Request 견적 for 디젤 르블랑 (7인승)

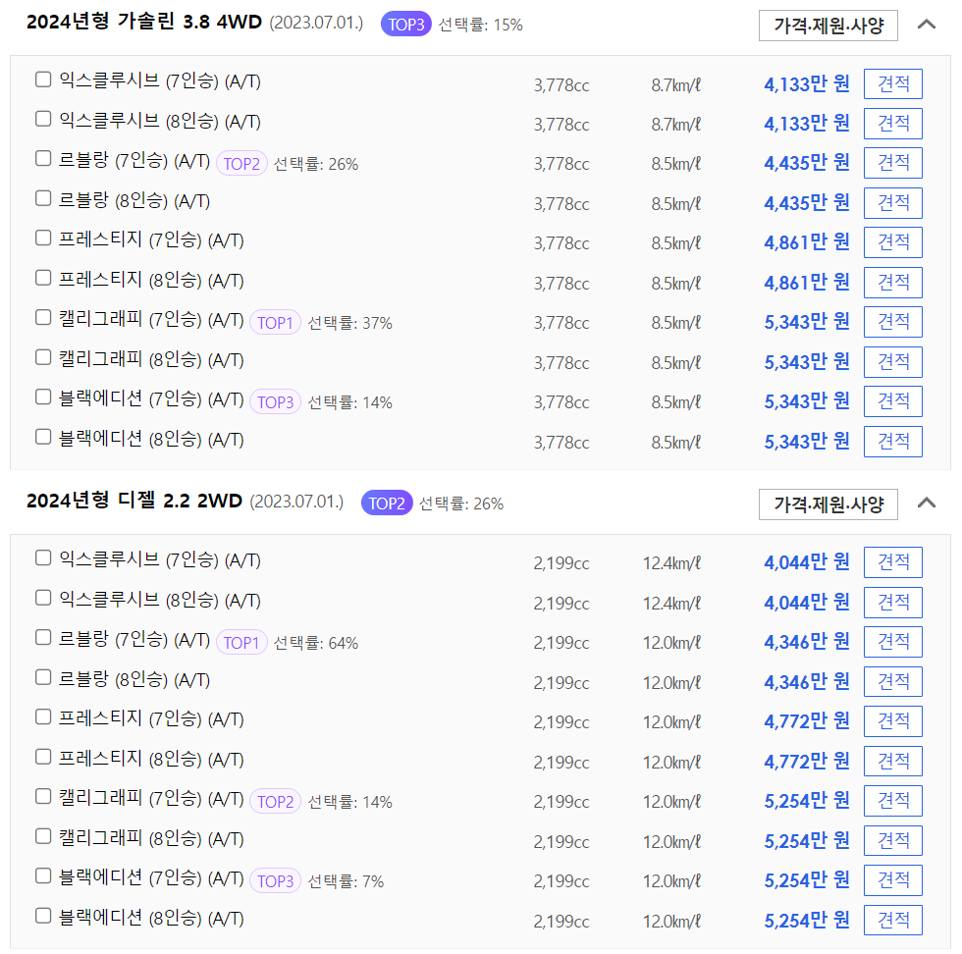pos(892,642)
